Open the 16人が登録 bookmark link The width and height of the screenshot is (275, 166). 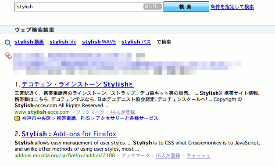(168, 155)
